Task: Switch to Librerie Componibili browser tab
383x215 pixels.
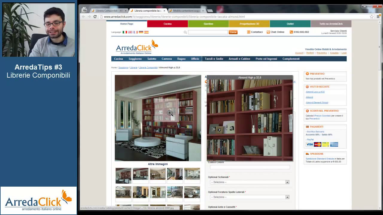Action: point(109,11)
